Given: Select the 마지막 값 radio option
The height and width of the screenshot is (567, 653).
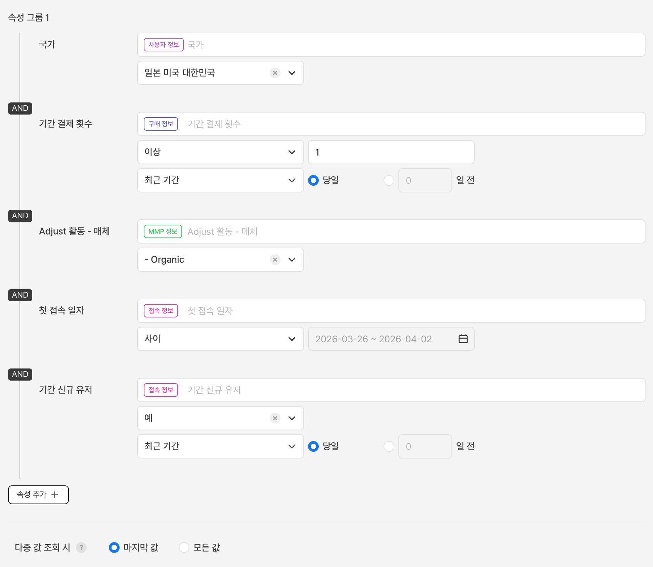Looking at the screenshot, I should coord(114,548).
